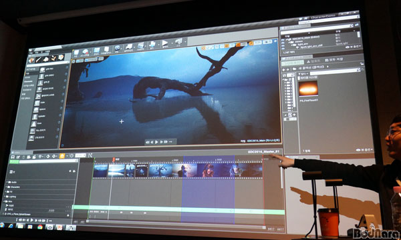Click the Import button in Content Browser
The image size is (401, 240).
tap(313, 61)
